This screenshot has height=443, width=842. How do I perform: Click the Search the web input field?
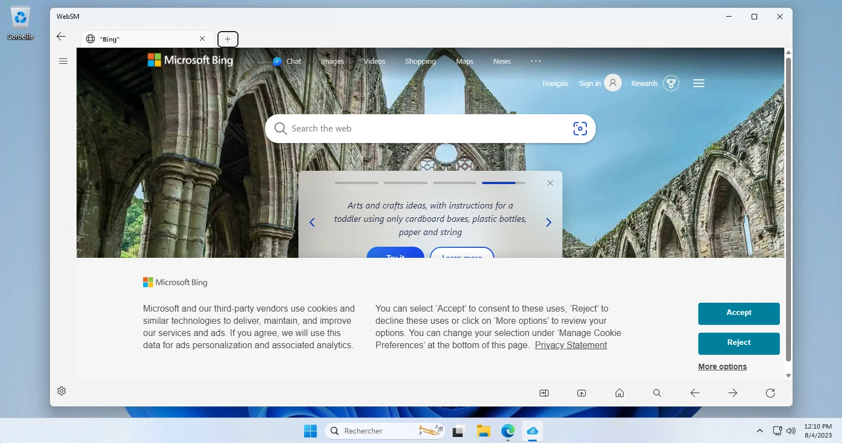[x=388, y=128]
